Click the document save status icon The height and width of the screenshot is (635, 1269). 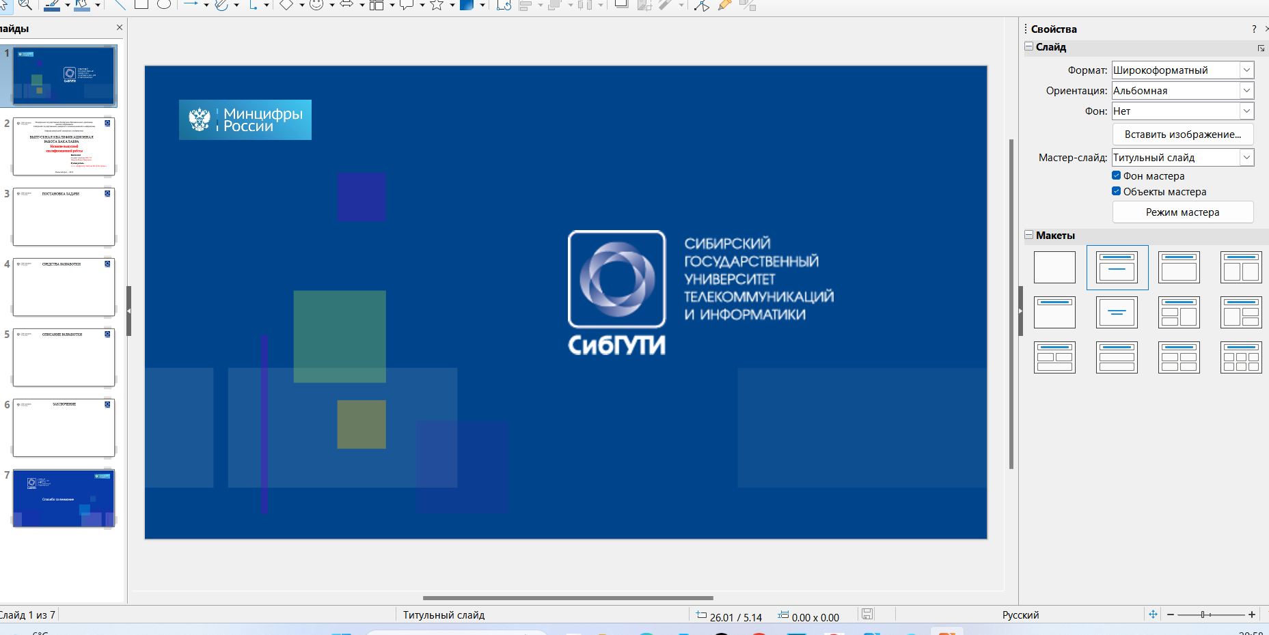click(x=867, y=615)
